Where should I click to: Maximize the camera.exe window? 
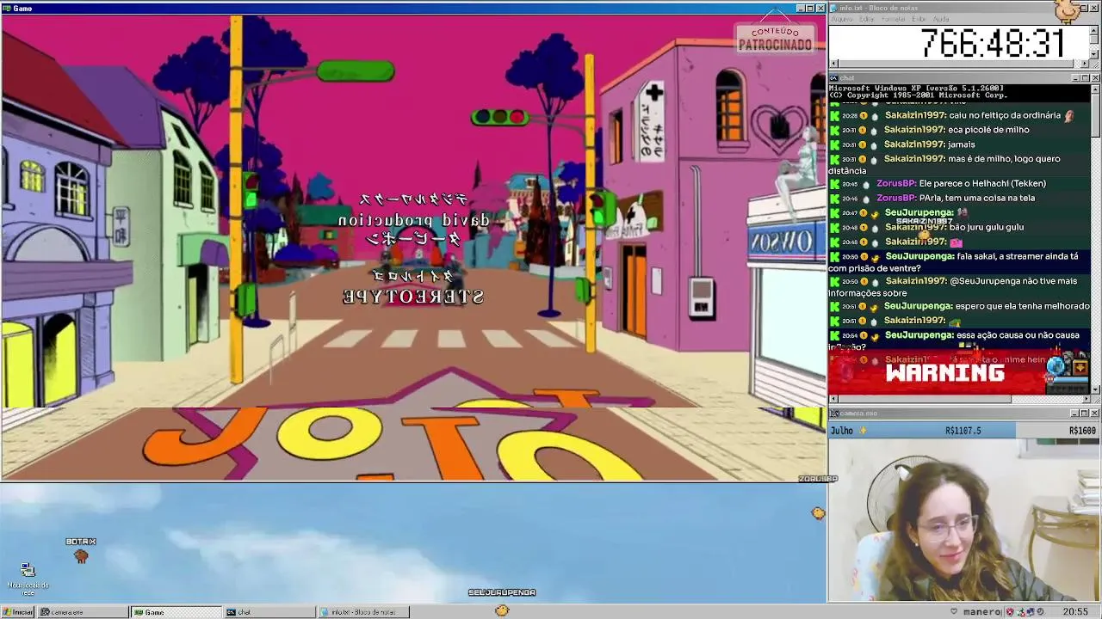click(x=1086, y=414)
